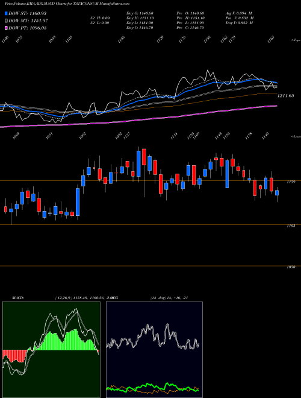Image resolution: width=301 pixels, height=398 pixels.
Task: Click the Pre L: 1131.90 value
Action: coord(191,23)
